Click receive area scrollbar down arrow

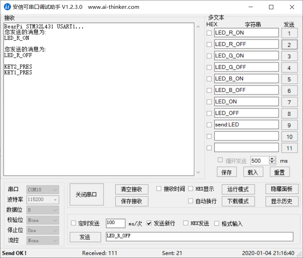[198, 172]
